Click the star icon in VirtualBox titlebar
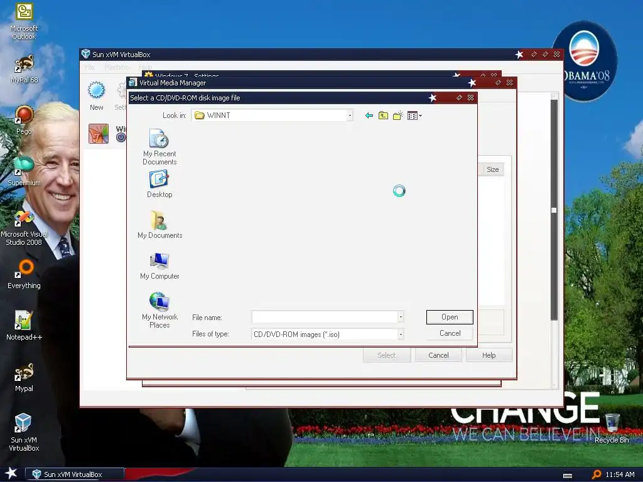 [519, 55]
